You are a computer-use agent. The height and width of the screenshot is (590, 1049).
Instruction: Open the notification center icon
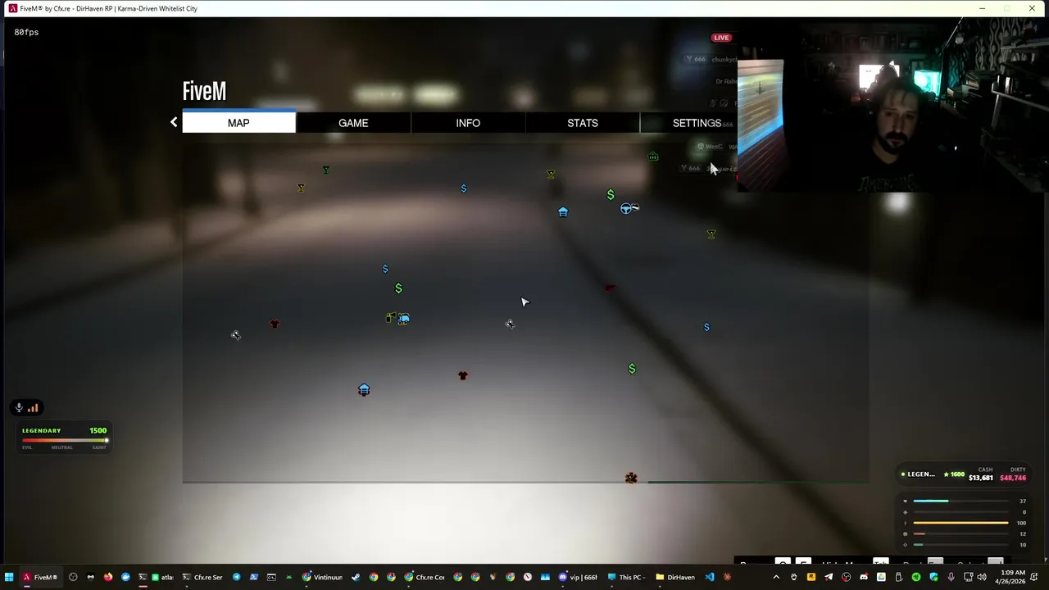click(x=1033, y=577)
